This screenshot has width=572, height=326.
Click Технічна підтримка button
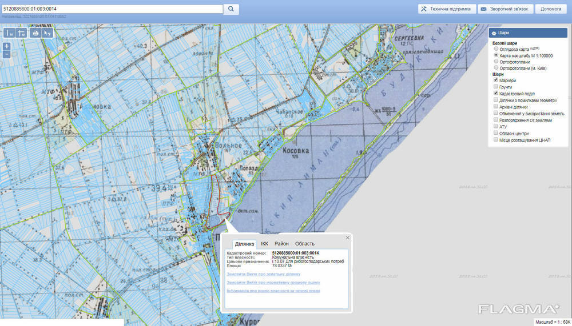446,9
